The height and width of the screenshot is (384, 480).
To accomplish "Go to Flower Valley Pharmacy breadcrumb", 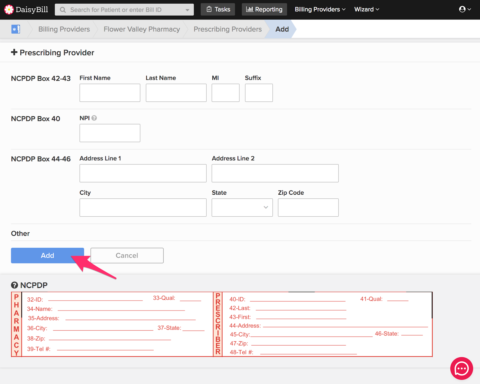I will [x=142, y=29].
